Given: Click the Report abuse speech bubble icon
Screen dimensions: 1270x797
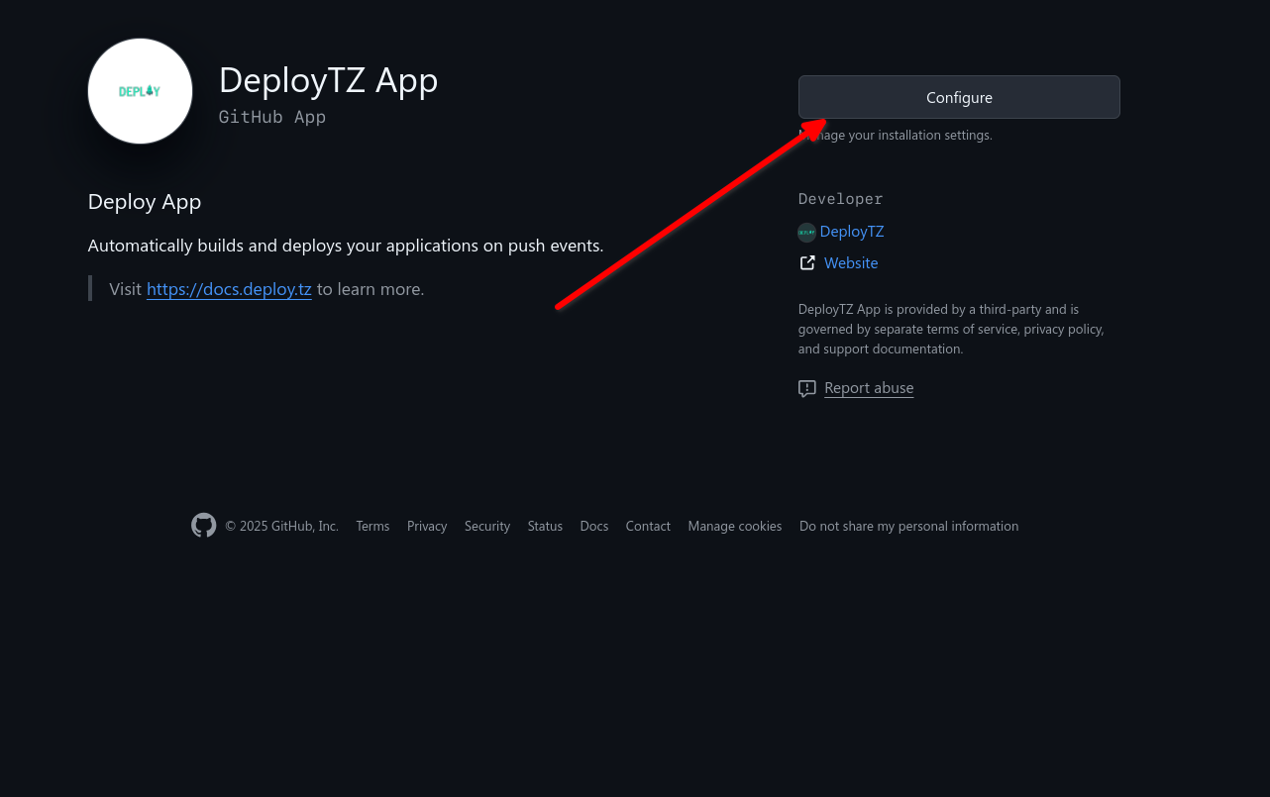Looking at the screenshot, I should pyautogui.click(x=807, y=388).
